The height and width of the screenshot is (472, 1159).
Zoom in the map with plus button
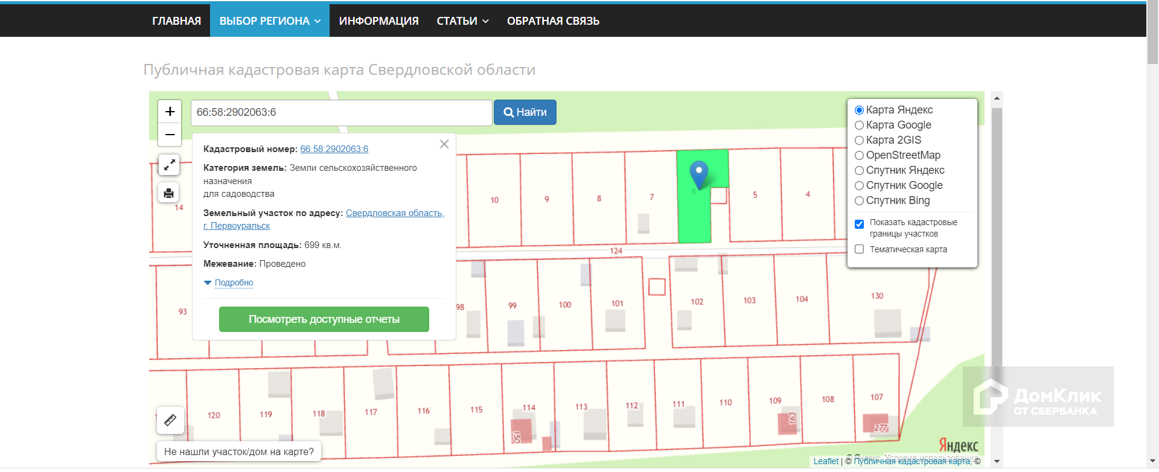click(x=170, y=112)
